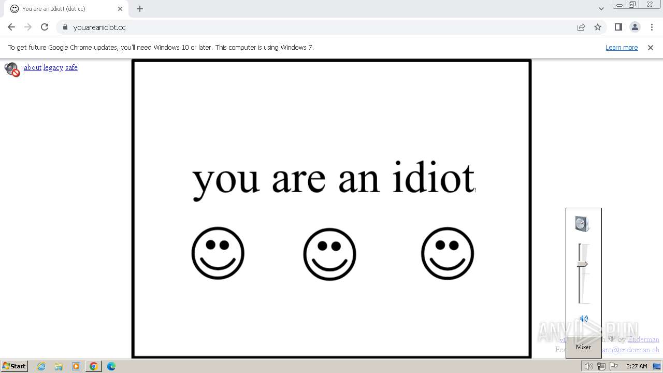663x373 pixels.
Task: Show desktop tray icon
Action: 657,366
